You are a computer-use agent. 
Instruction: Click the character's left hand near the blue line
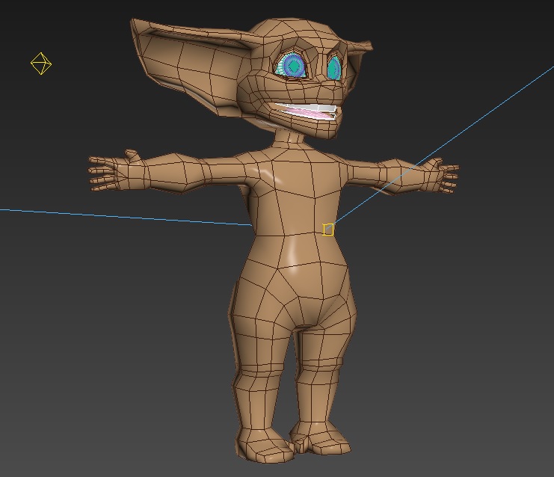440,177
